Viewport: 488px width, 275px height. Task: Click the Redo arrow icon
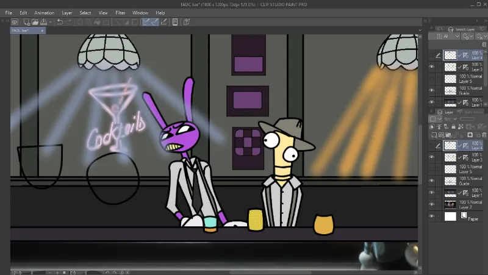point(69,22)
